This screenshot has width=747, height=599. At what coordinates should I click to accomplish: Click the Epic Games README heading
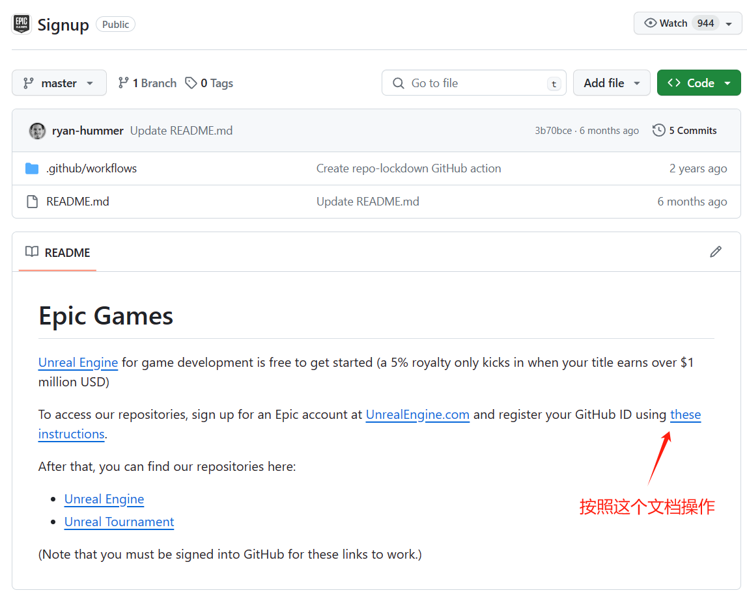[x=106, y=316]
